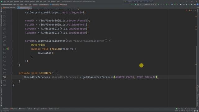Click the Search Everywhere magnifier icon

(195, 5)
